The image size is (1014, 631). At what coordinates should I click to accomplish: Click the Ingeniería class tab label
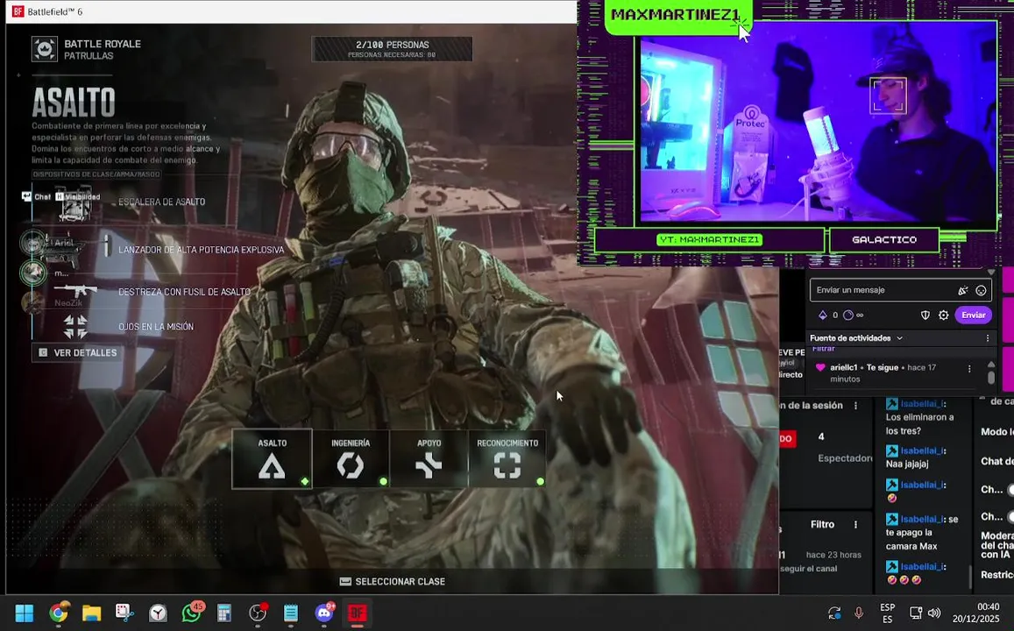(x=351, y=443)
